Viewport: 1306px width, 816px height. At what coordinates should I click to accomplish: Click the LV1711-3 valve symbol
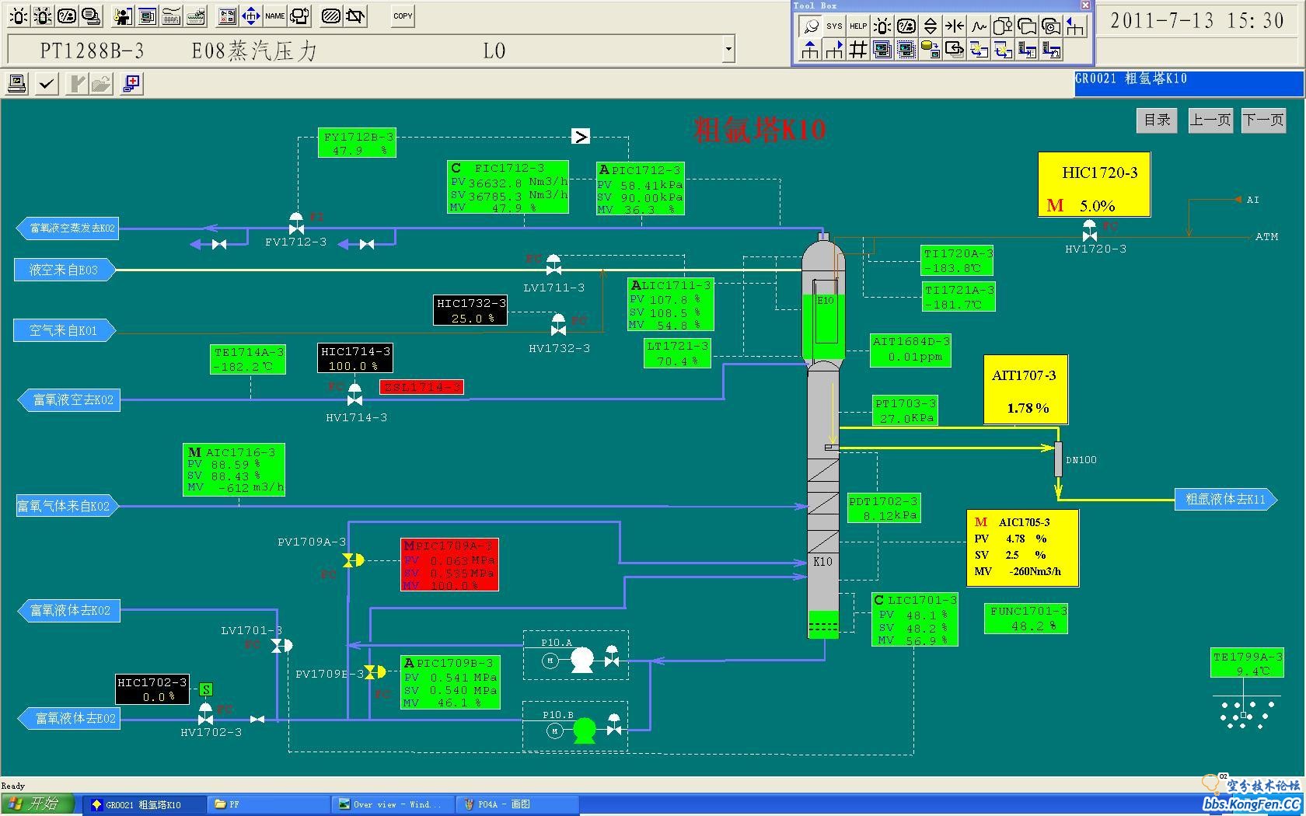pos(553,265)
